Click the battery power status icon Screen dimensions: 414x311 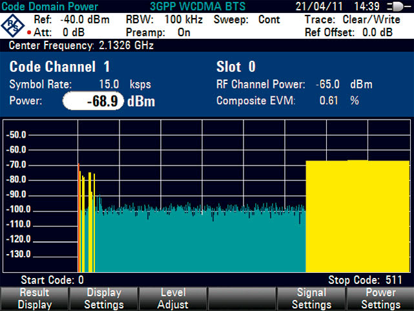(399, 6)
